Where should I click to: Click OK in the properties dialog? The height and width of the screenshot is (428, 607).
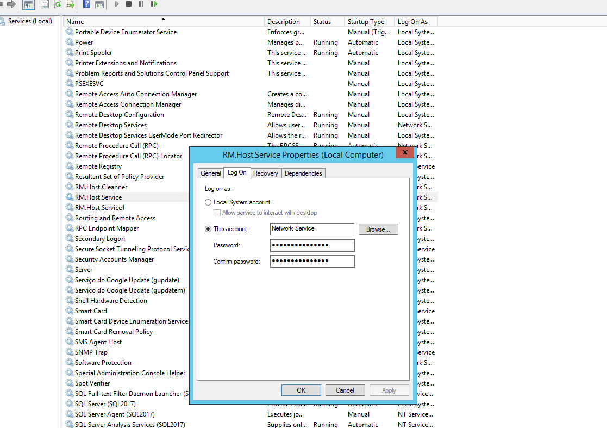(301, 390)
